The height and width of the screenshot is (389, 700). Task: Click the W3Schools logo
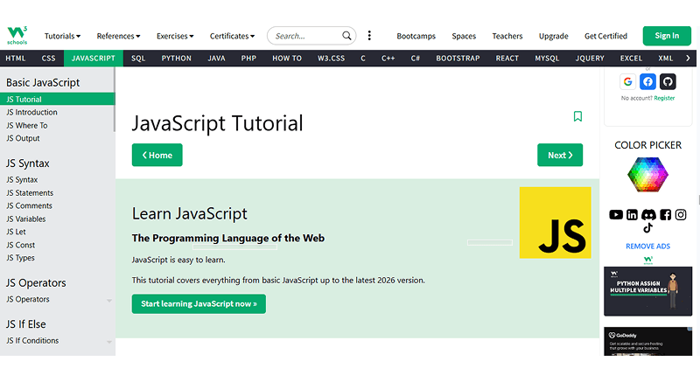[x=17, y=36]
